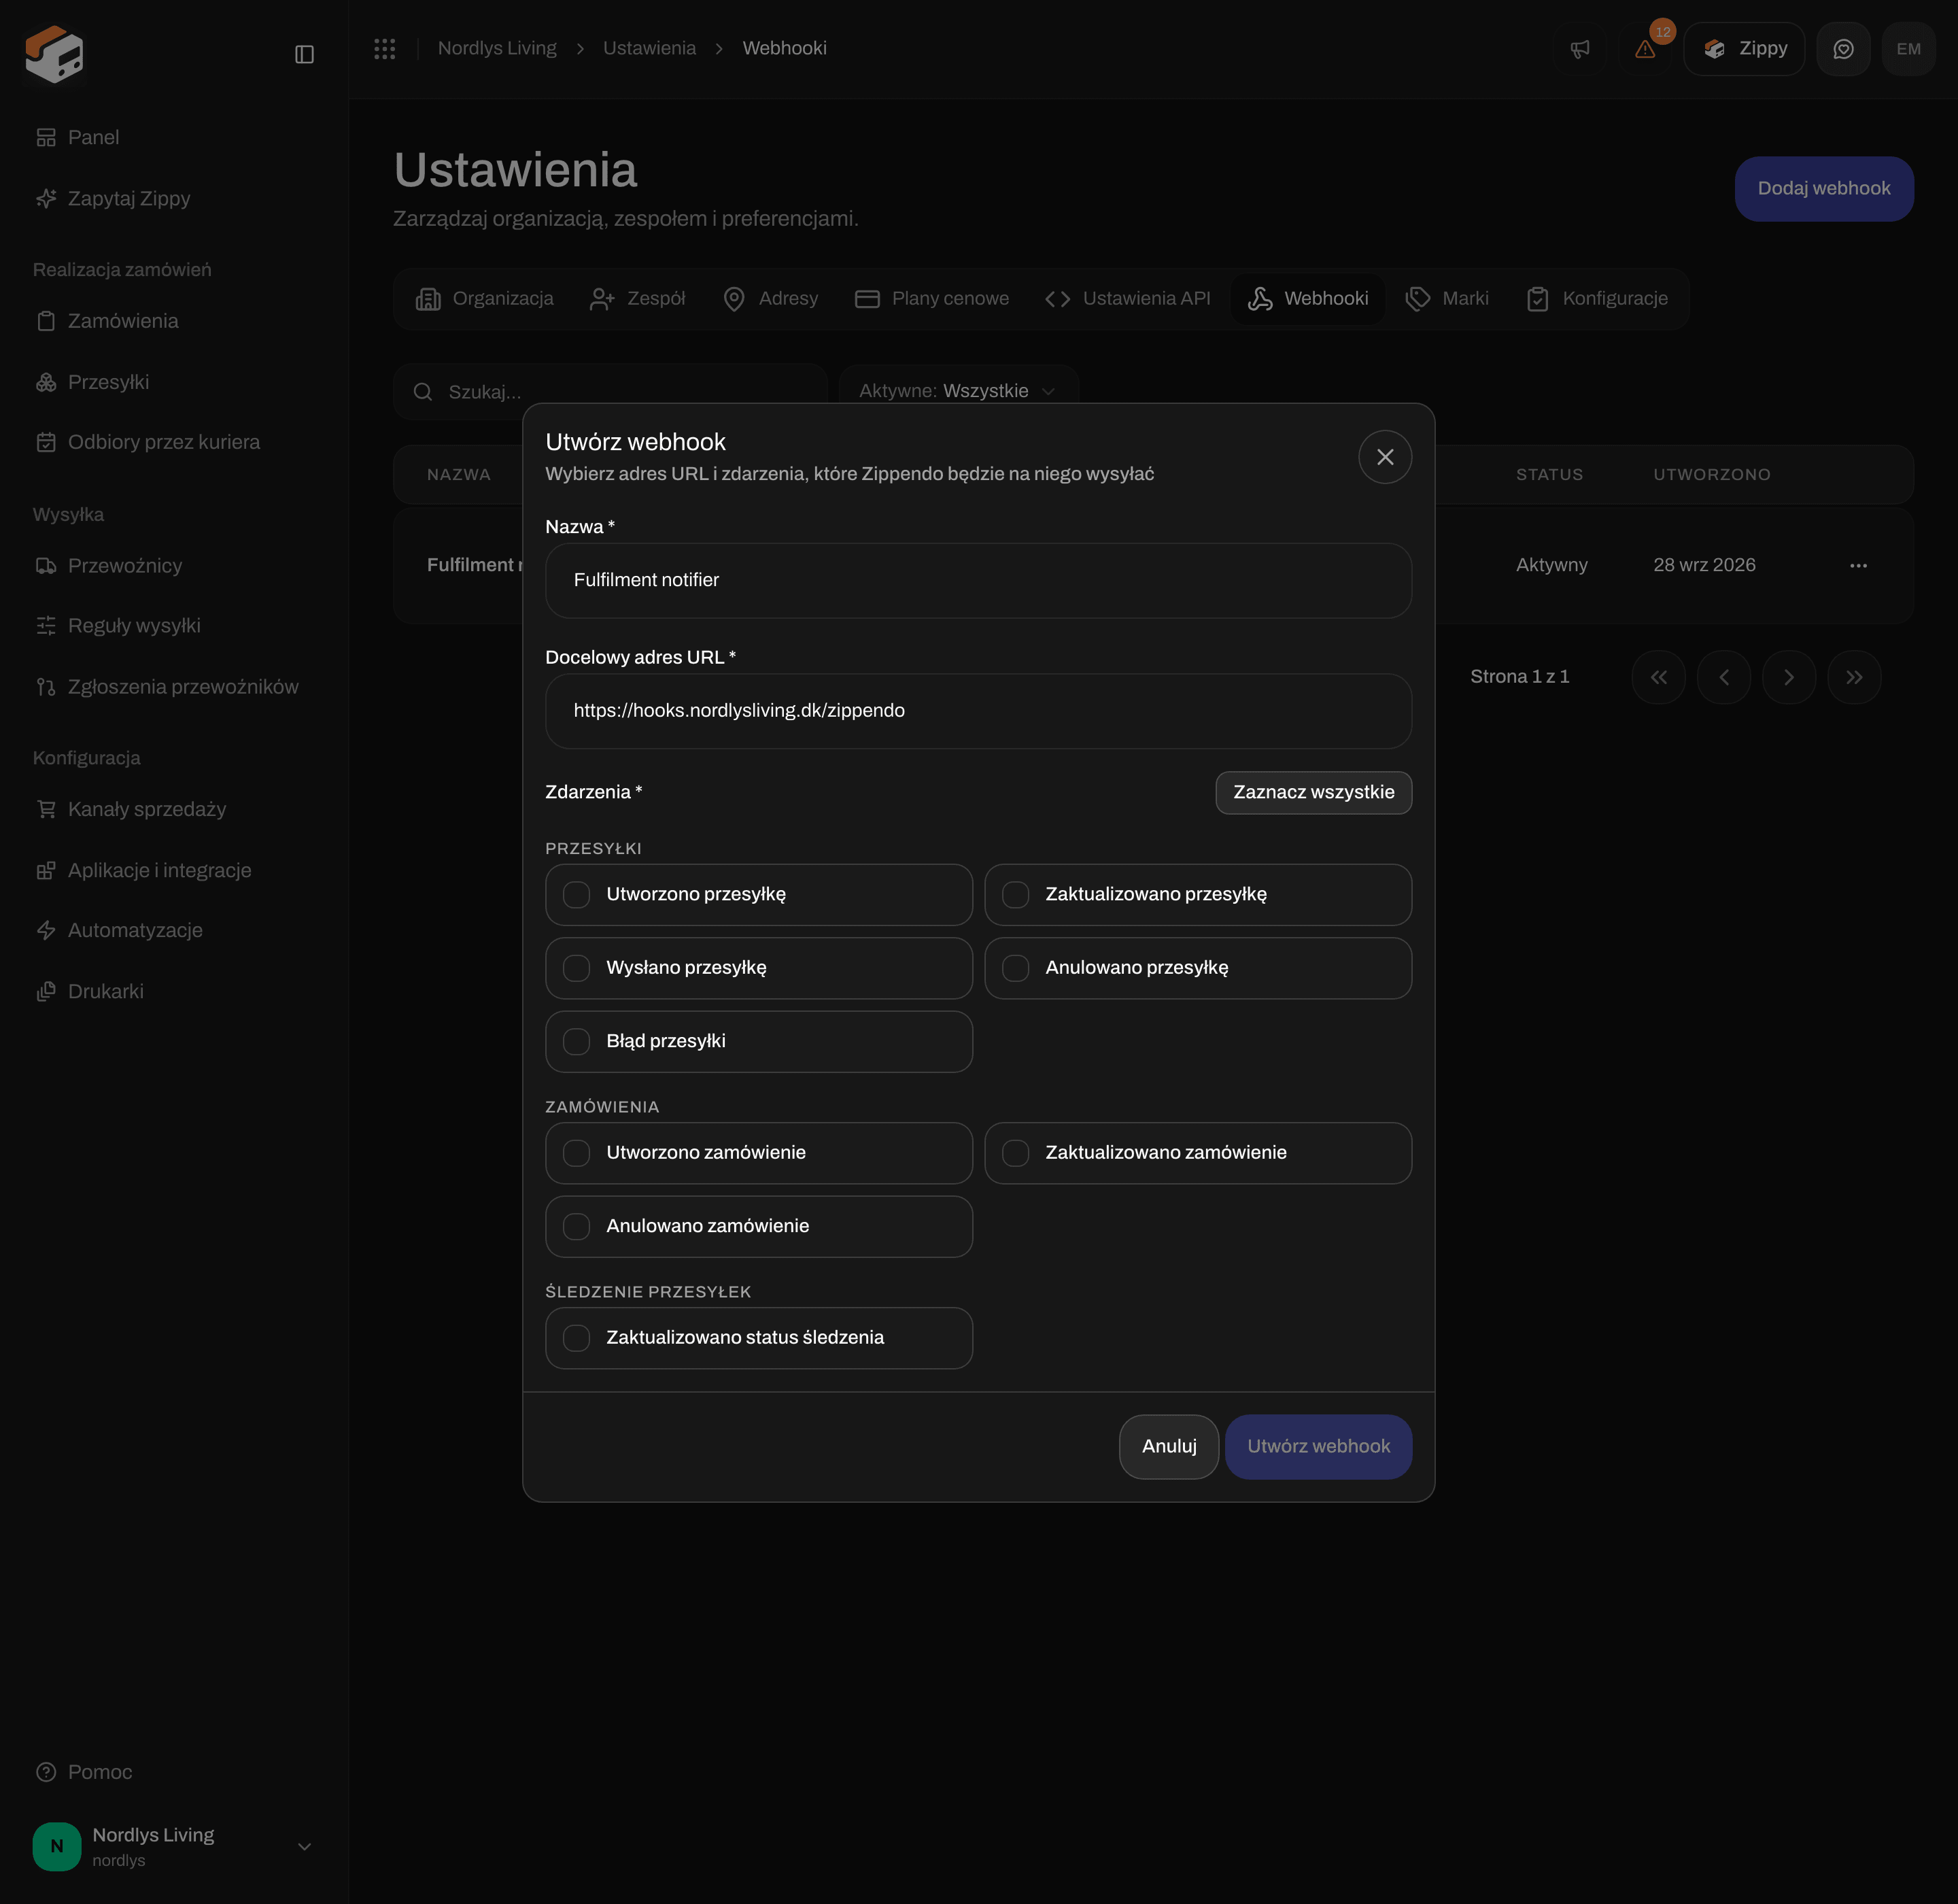
Task: Click the Dodaj webhook button
Action: click(1824, 189)
